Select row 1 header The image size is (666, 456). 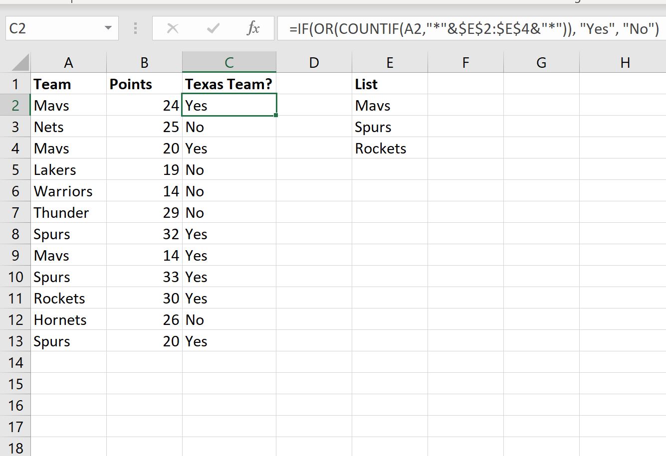point(15,84)
